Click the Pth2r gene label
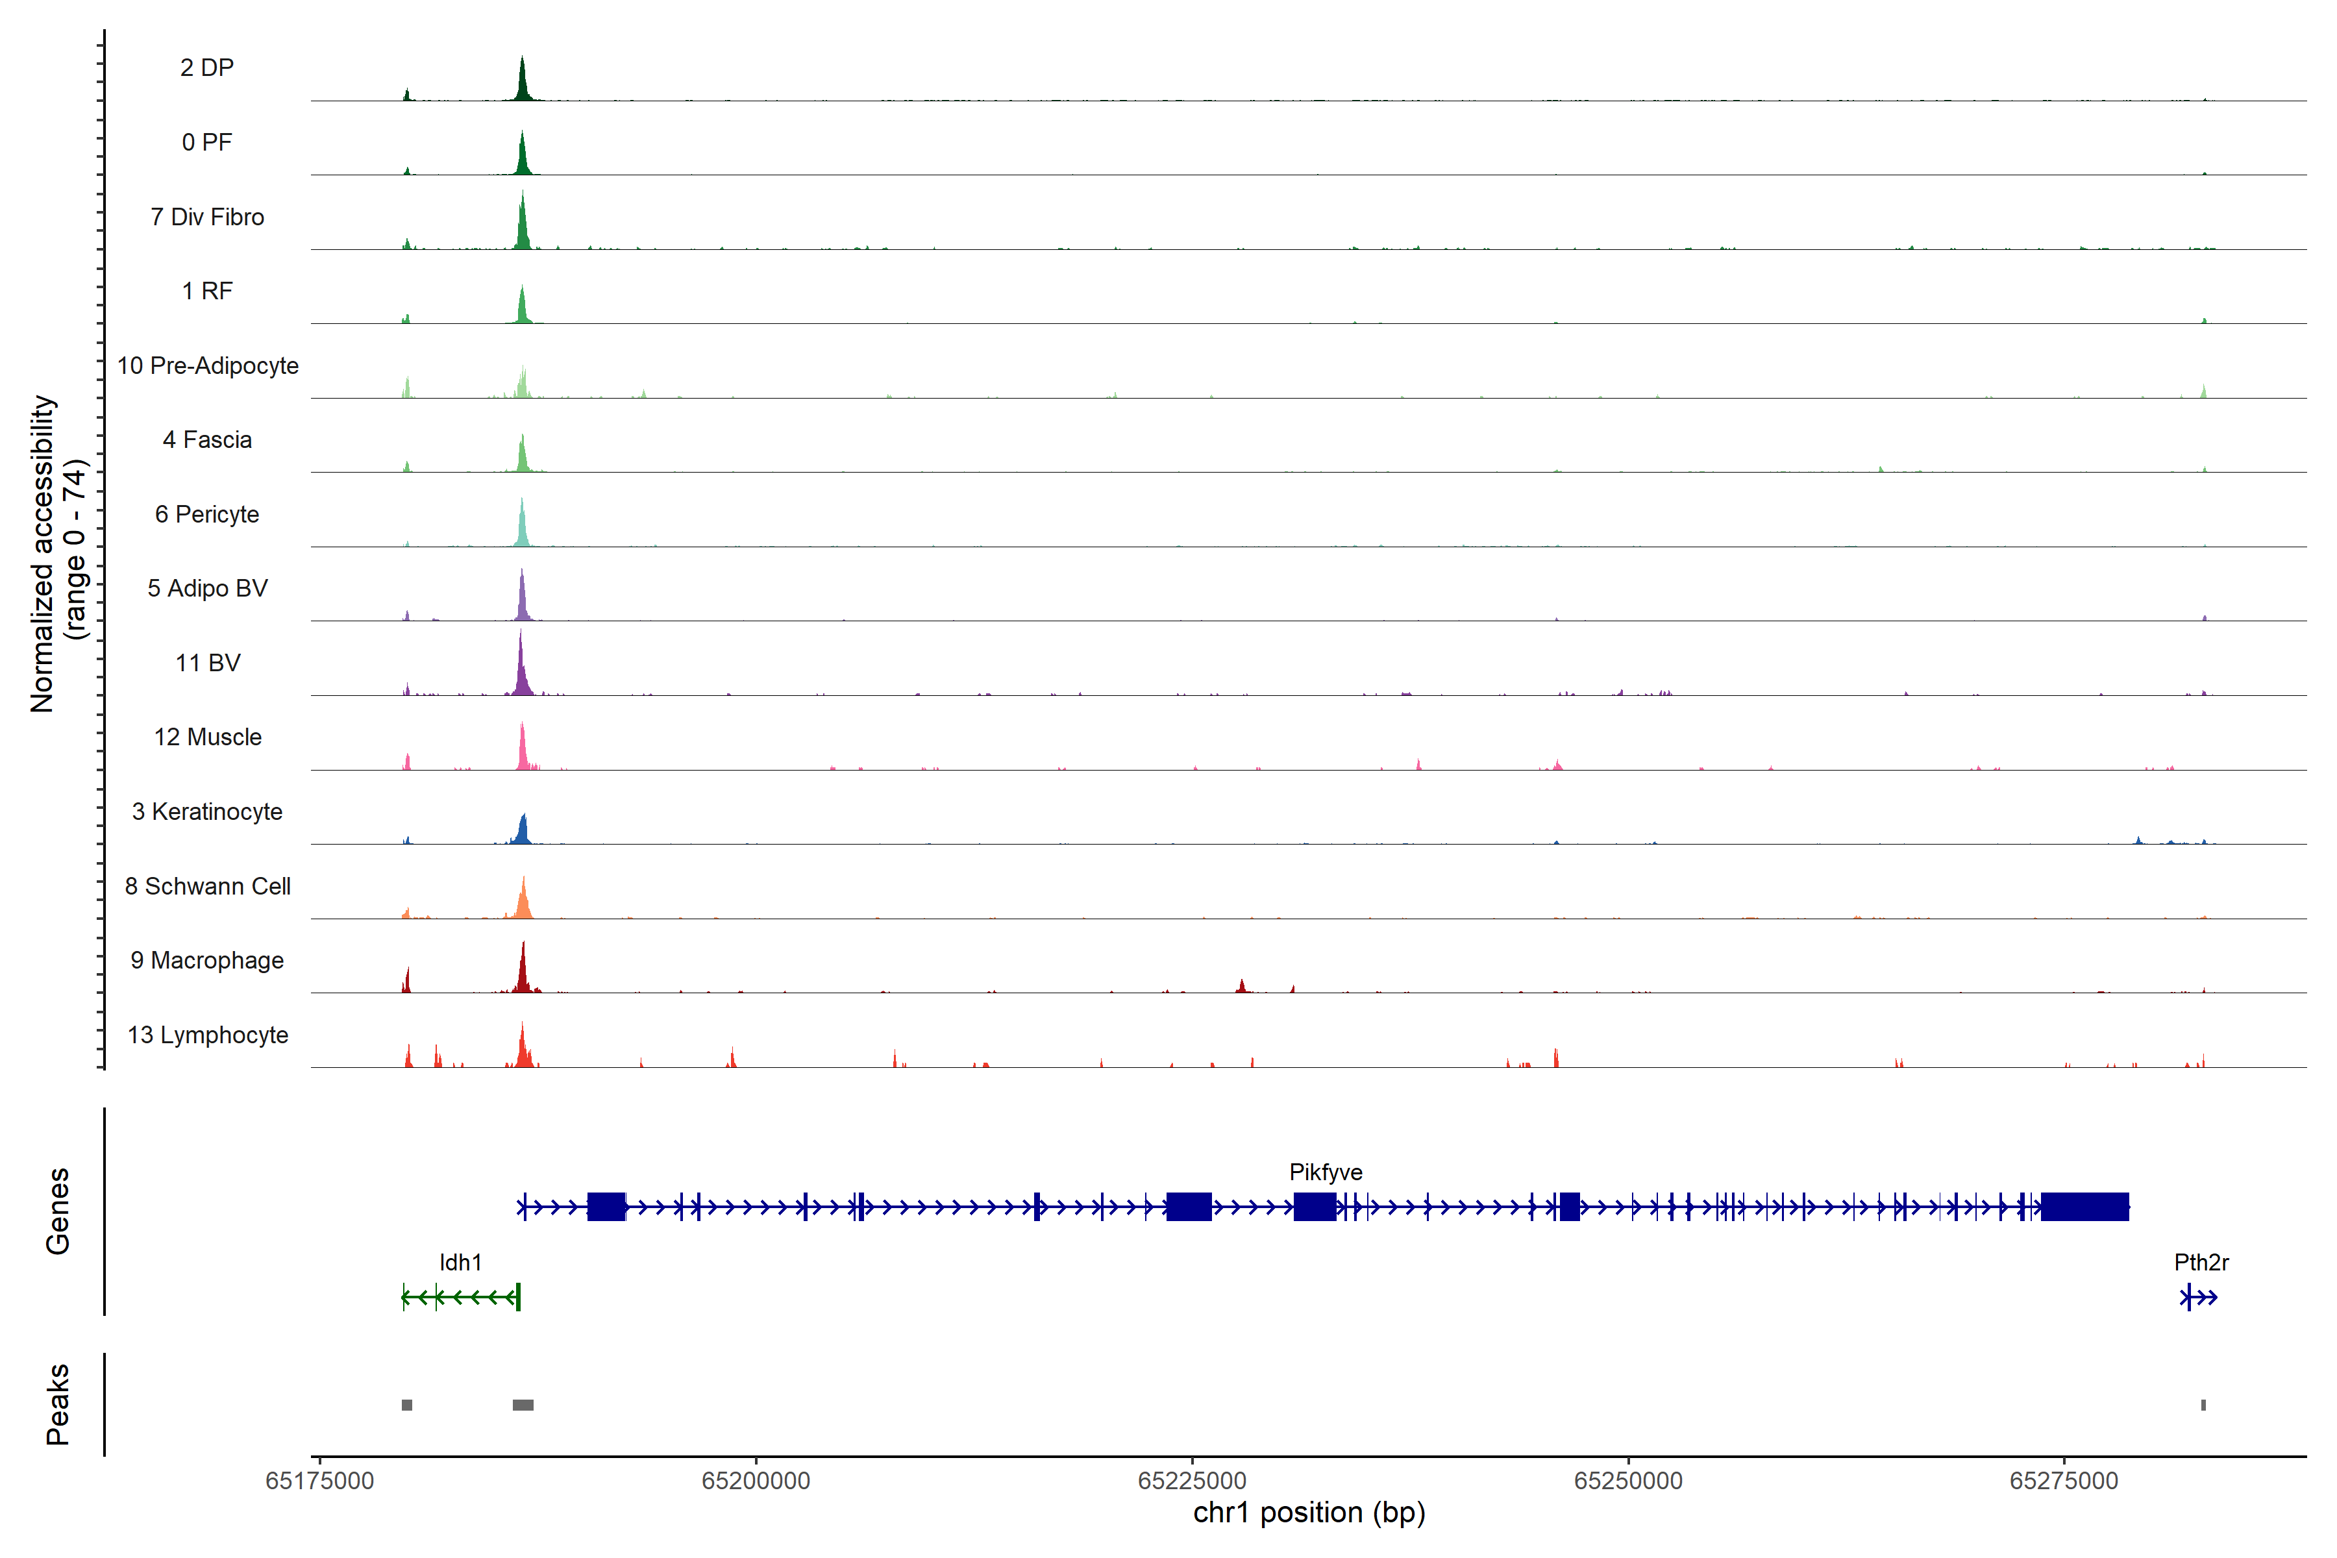Image resolution: width=2337 pixels, height=1558 pixels. pyautogui.click(x=2201, y=1263)
